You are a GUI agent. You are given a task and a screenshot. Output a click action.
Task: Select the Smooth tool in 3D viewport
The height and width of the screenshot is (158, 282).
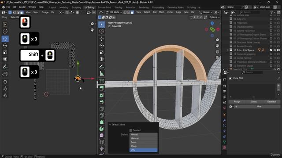pyautogui.click(x=102, y=135)
